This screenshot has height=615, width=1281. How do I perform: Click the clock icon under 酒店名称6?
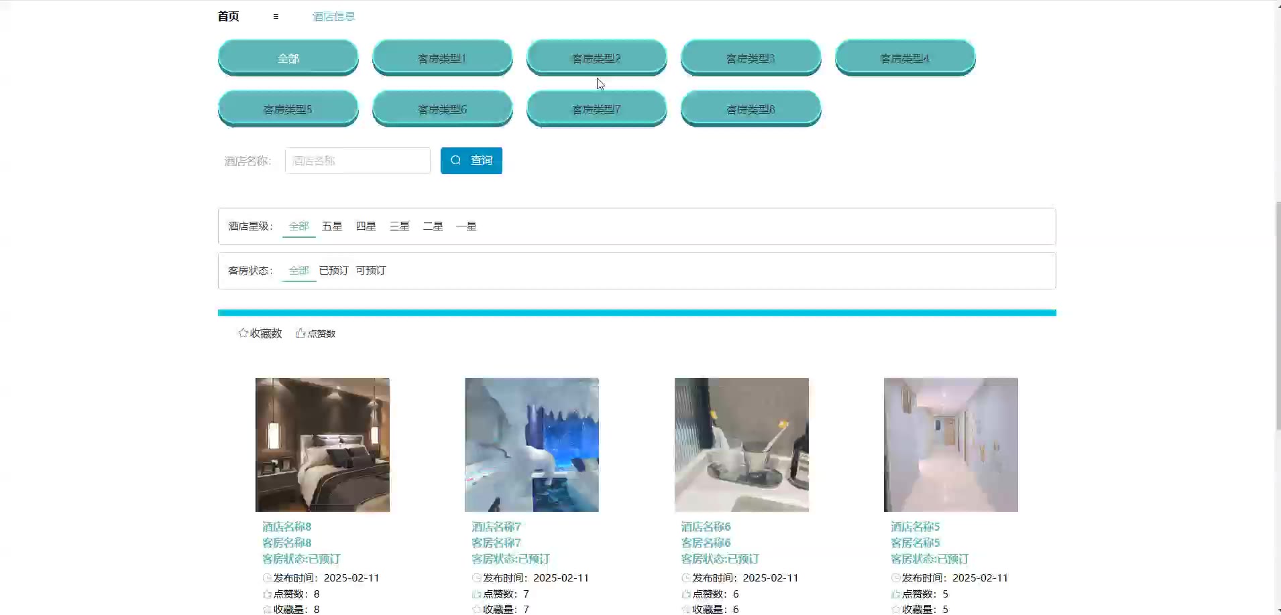click(x=686, y=577)
